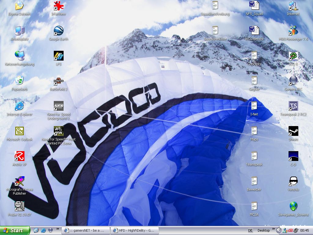Image resolution: width=313 pixels, height=235 pixels.
Task: Click the Start button
Action: pos(15,230)
